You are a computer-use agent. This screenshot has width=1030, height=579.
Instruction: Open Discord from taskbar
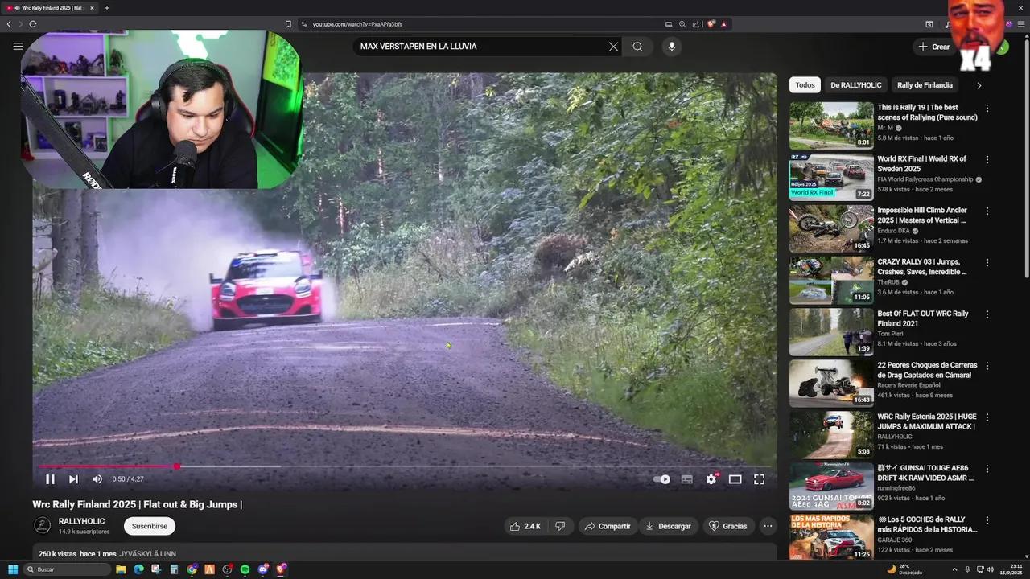pos(263,569)
